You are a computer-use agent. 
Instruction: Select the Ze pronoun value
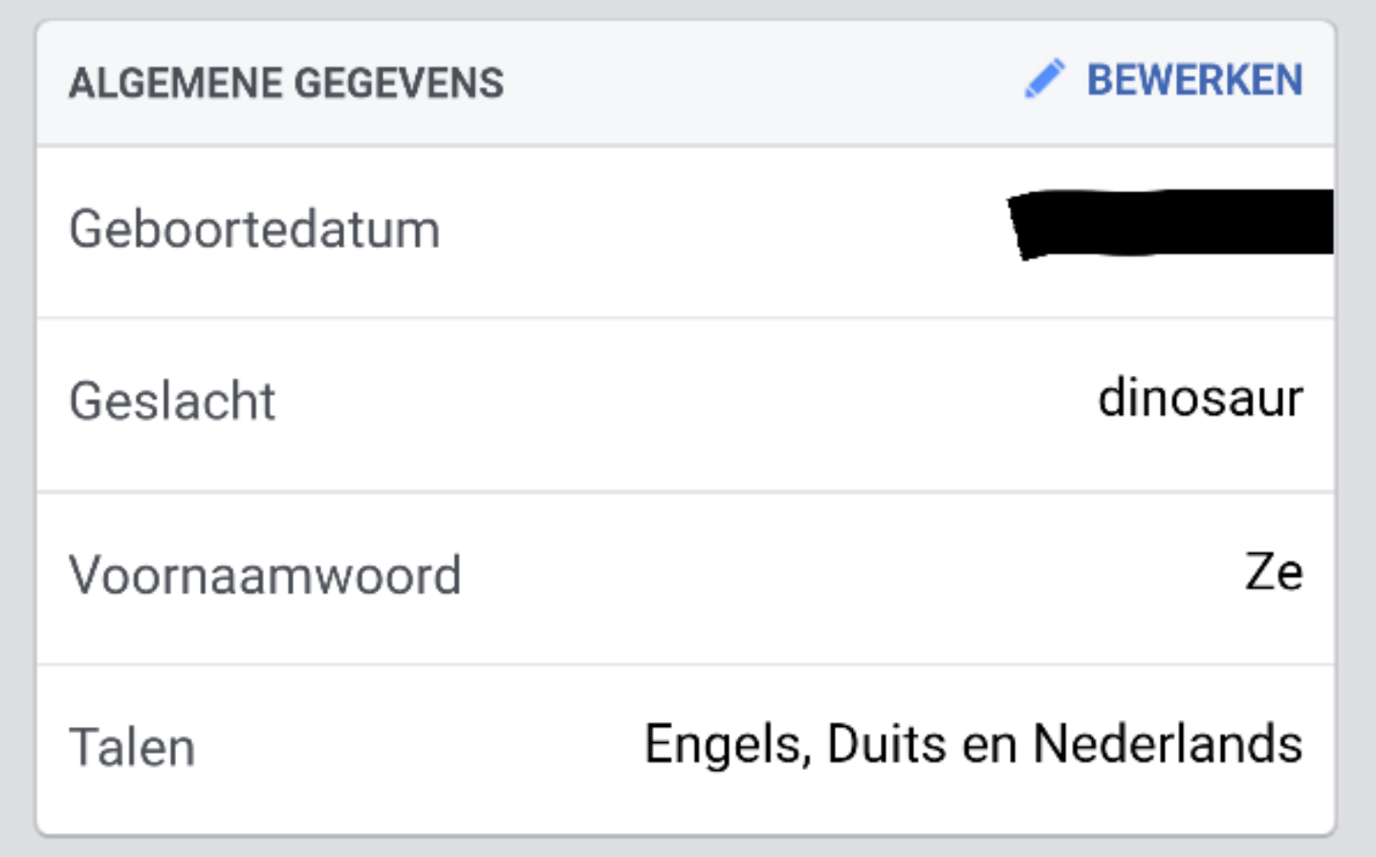pyautogui.click(x=1274, y=572)
